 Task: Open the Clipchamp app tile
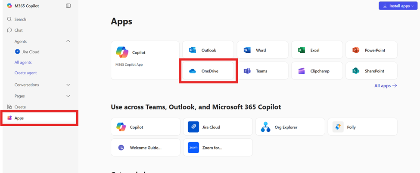coord(317,71)
